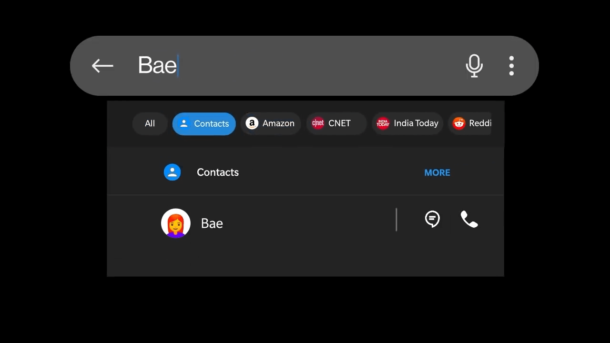Go back using the left arrow

coord(102,66)
